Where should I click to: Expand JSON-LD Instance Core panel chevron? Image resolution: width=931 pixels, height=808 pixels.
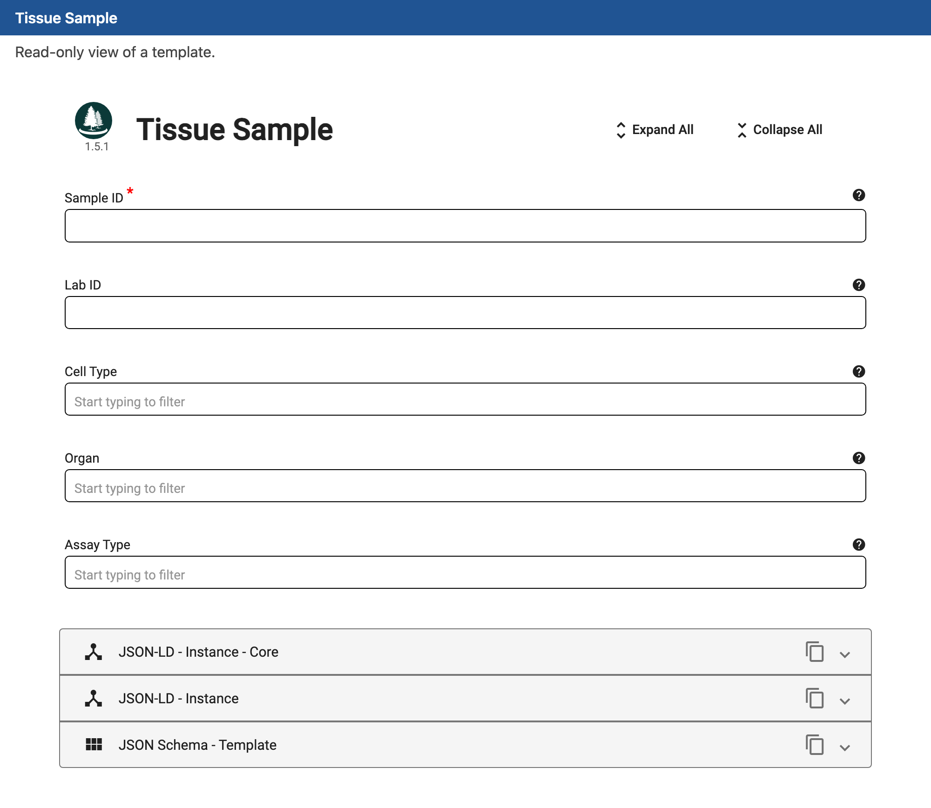click(x=845, y=654)
